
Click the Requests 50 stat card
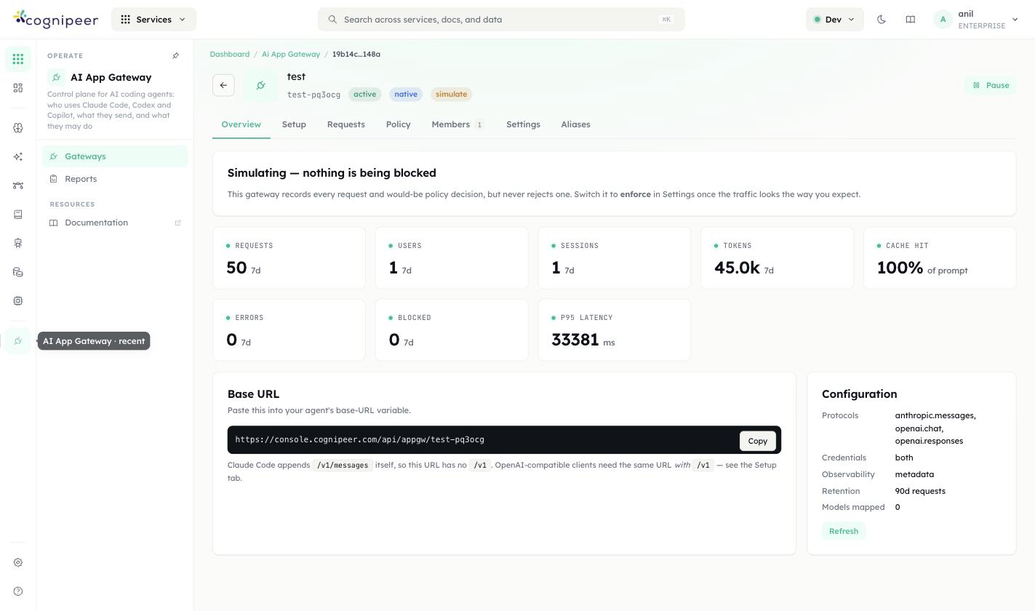pyautogui.click(x=289, y=258)
